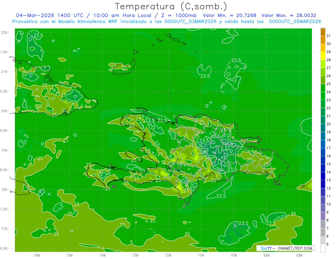
Task: Click the orange colorbar swatch between 30 and 31
Action: coord(323,40)
